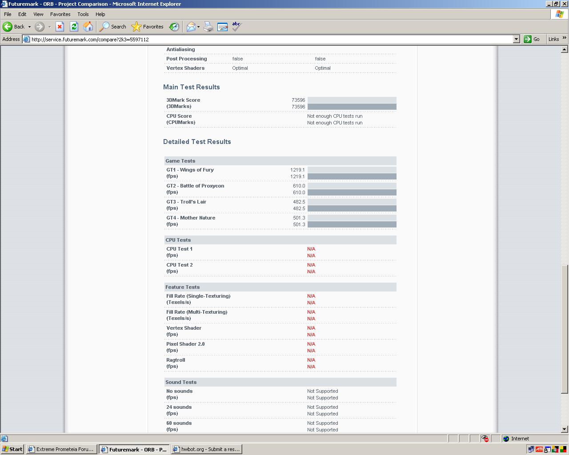Open the Search pane from the toolbar
Image resolution: width=569 pixels, height=455 pixels.
click(113, 27)
